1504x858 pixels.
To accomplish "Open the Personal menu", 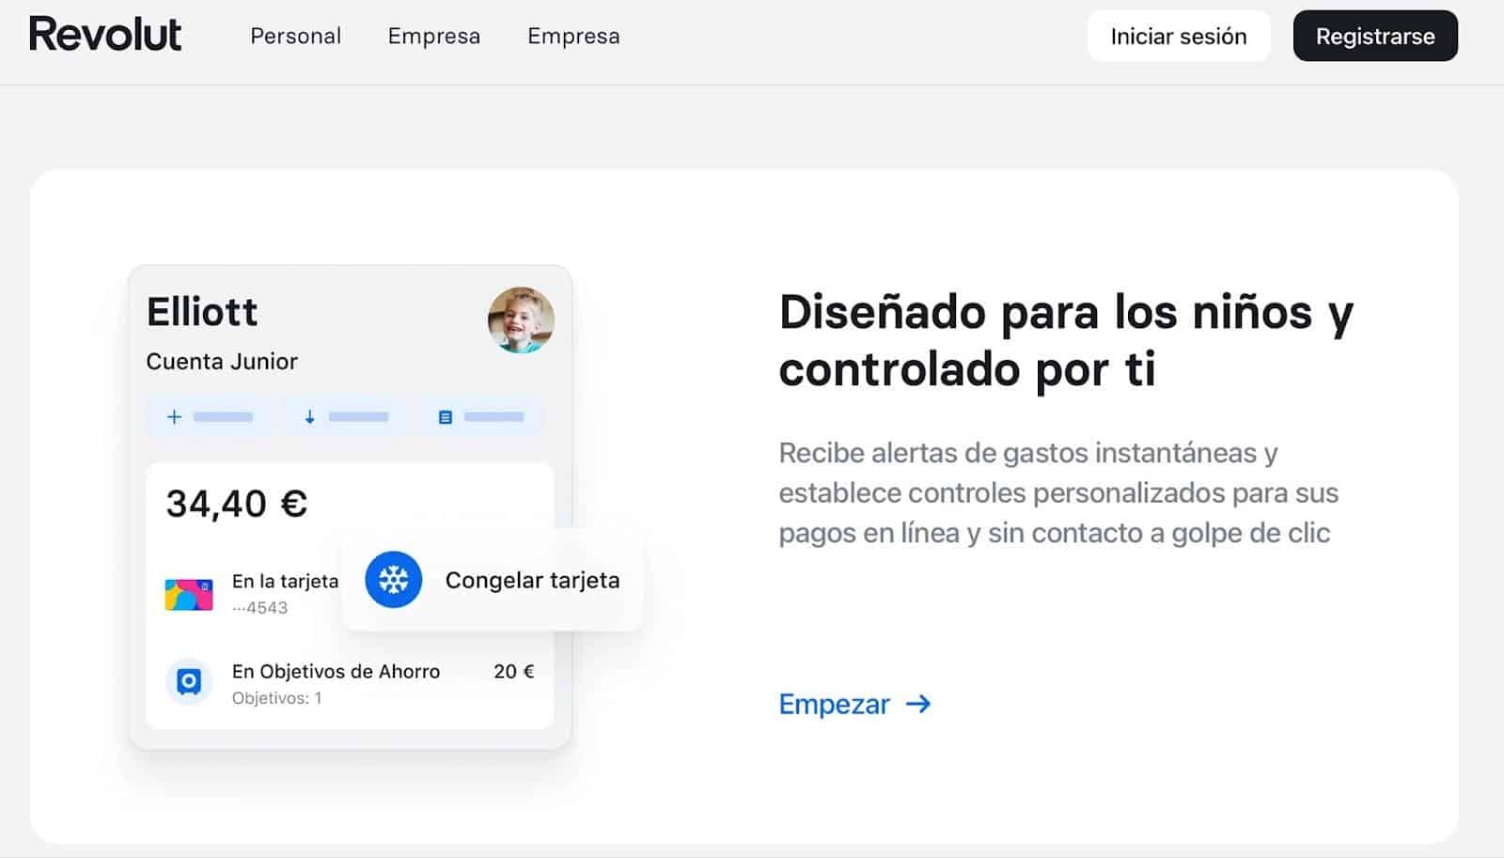I will coord(295,36).
